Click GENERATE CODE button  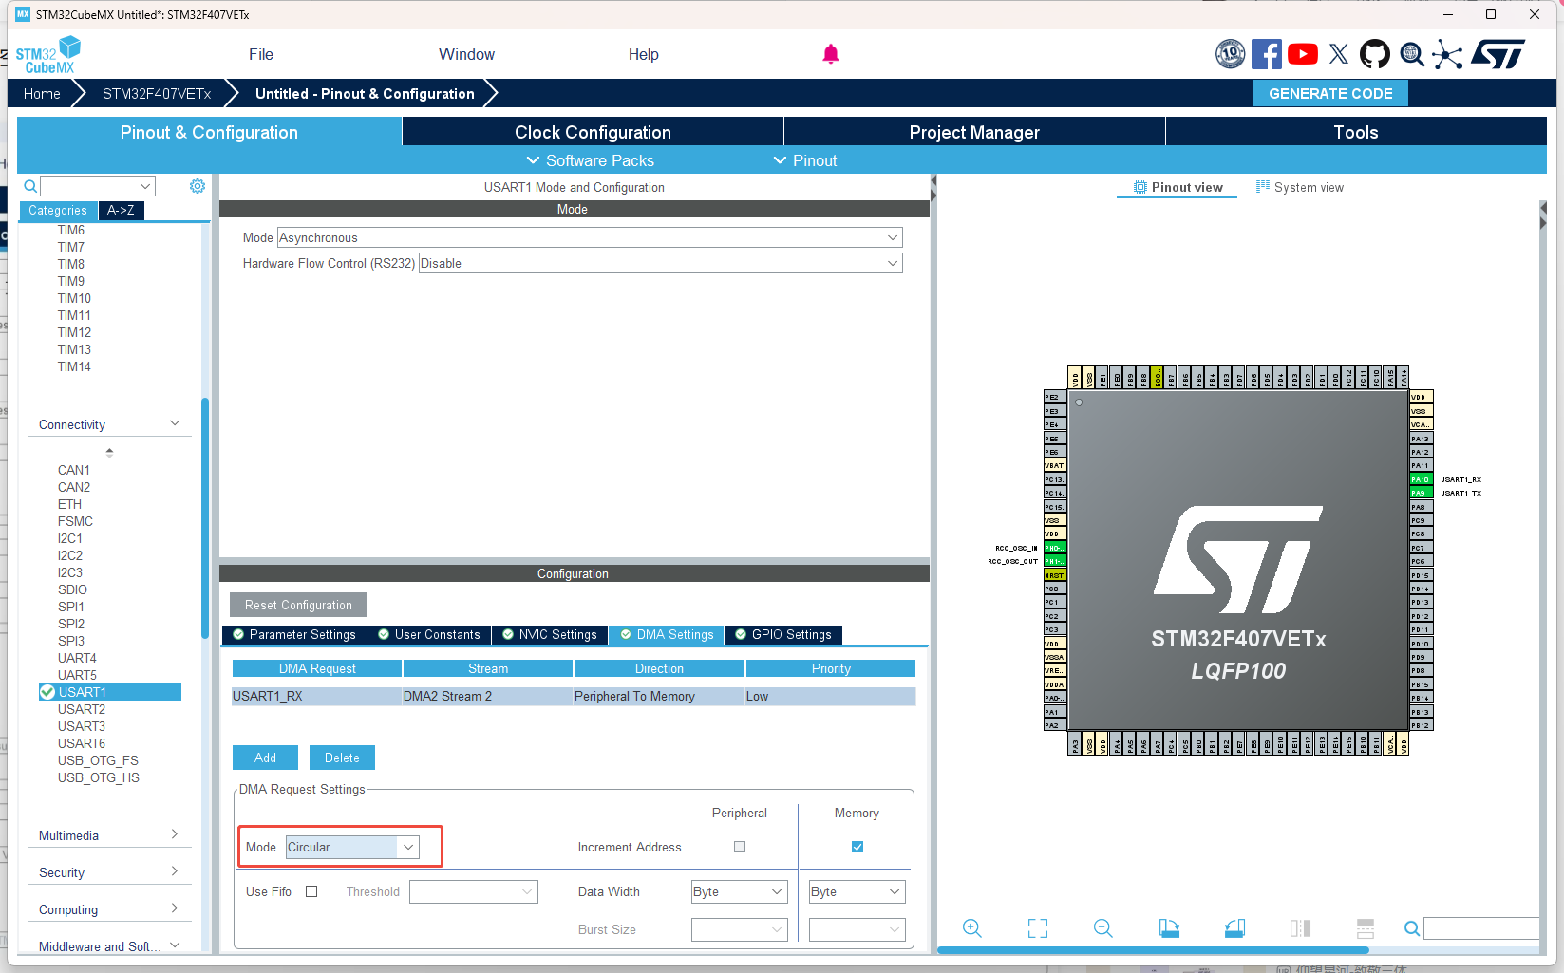pyautogui.click(x=1330, y=93)
